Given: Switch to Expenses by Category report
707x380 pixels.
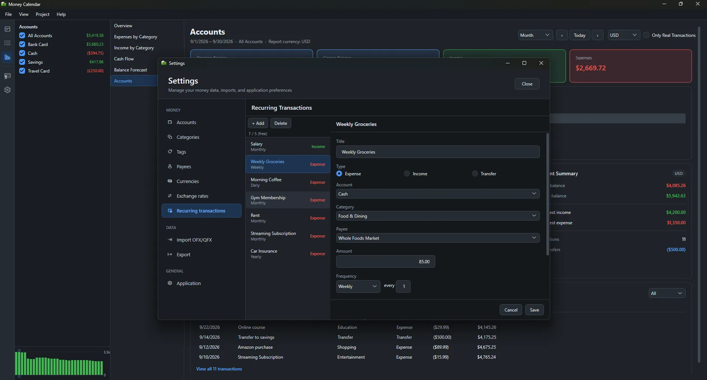Looking at the screenshot, I should (147, 37).
